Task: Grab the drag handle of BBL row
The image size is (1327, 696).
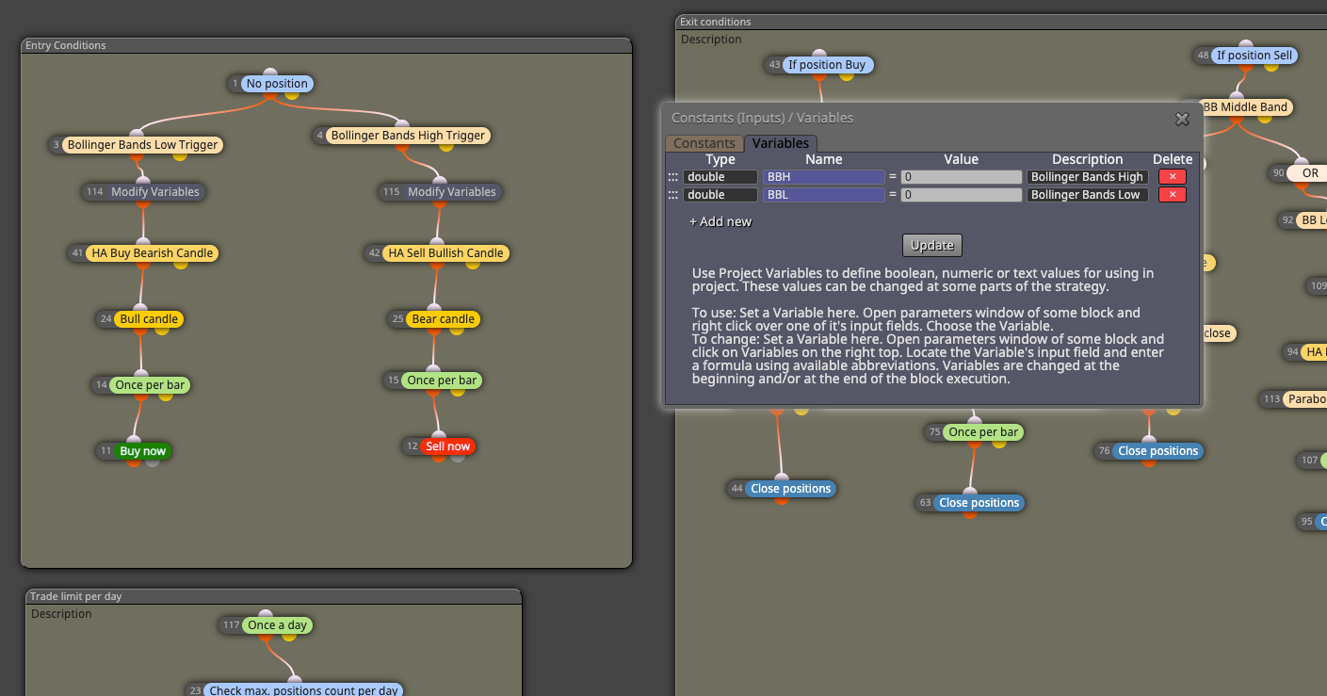Action: tap(673, 195)
